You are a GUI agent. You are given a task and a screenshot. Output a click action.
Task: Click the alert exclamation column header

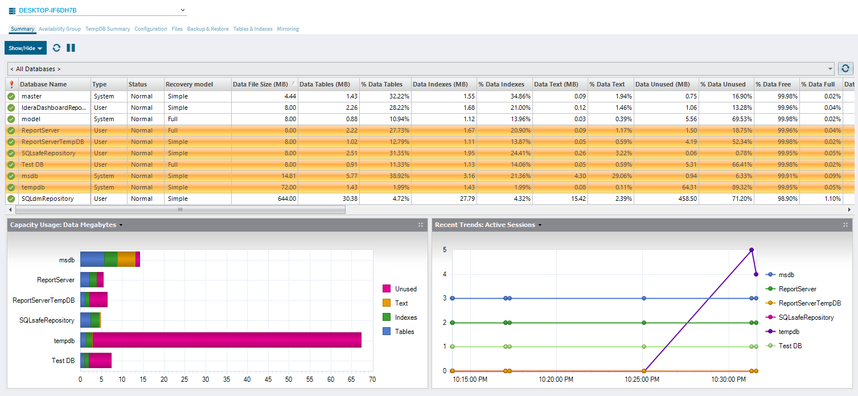click(x=11, y=84)
